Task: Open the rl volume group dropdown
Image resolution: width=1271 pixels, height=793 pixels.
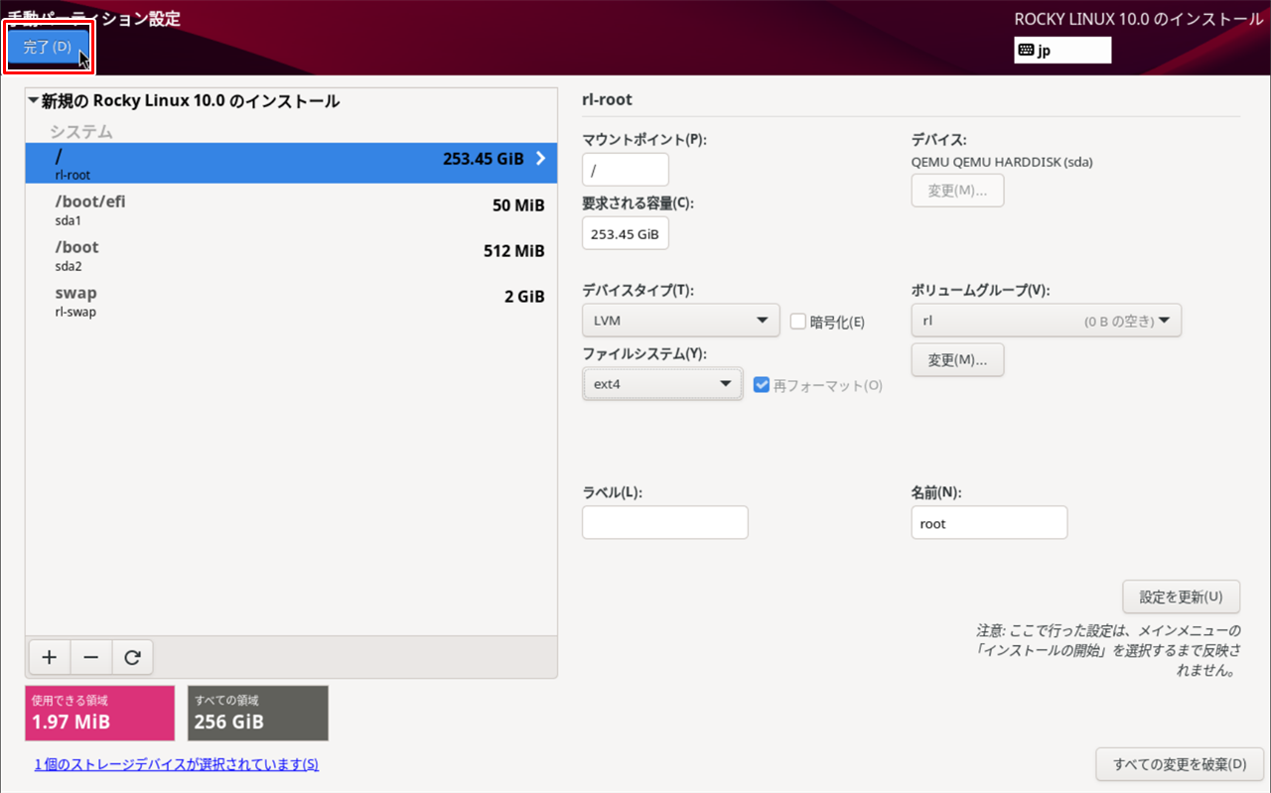Action: (1046, 320)
